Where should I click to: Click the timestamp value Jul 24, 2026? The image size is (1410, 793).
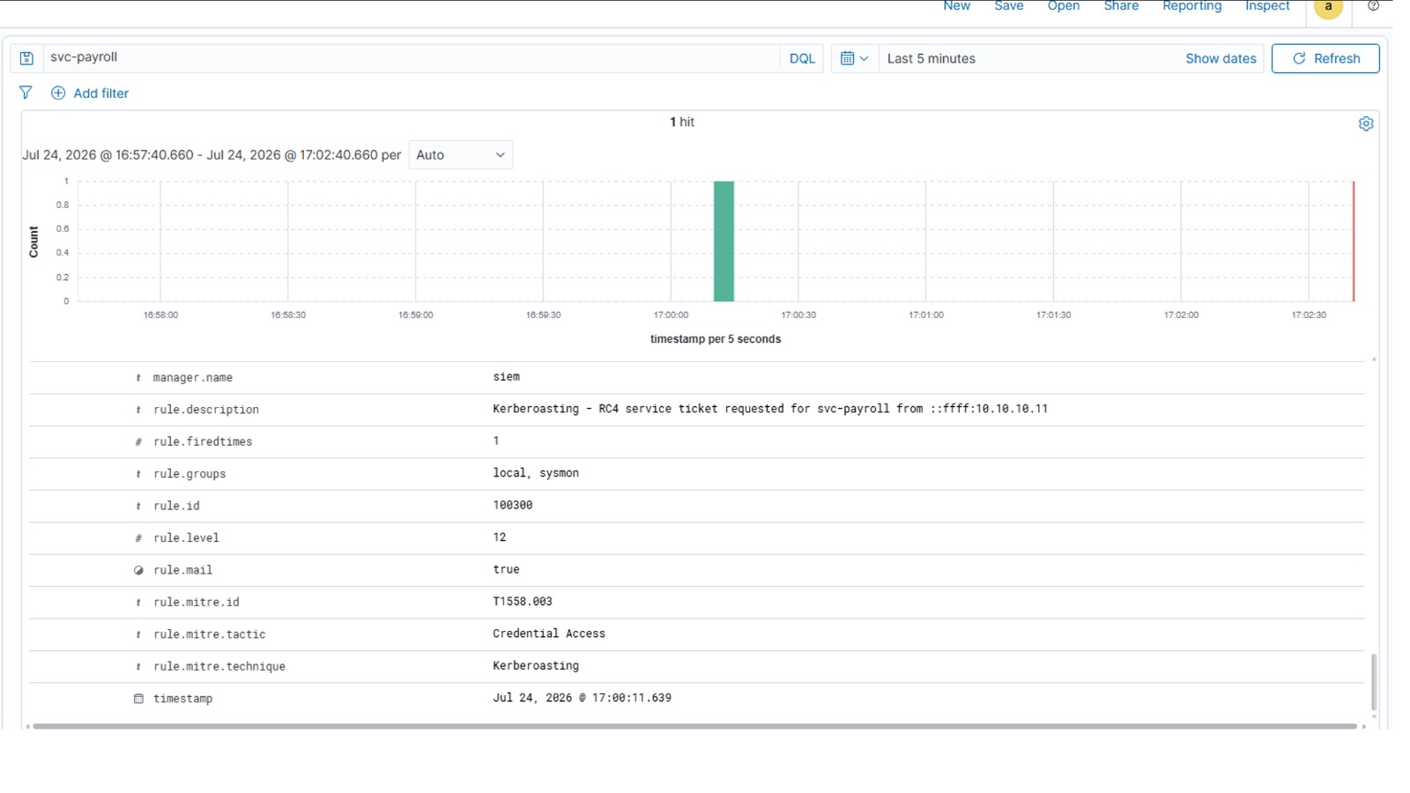pos(582,698)
